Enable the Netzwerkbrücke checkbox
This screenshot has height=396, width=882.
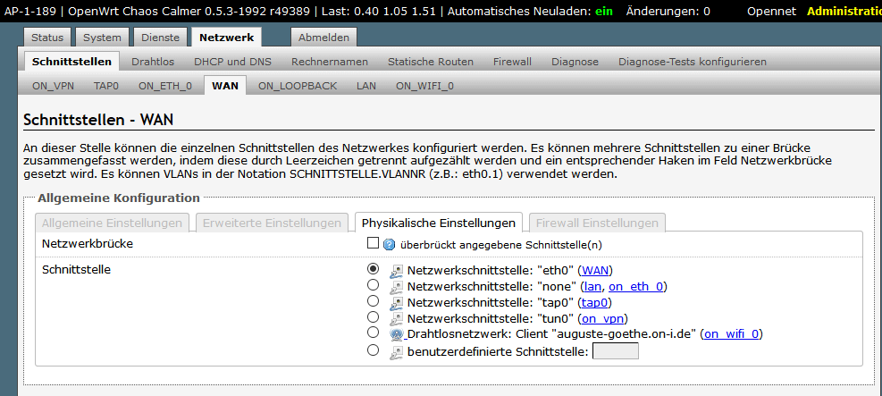[374, 243]
